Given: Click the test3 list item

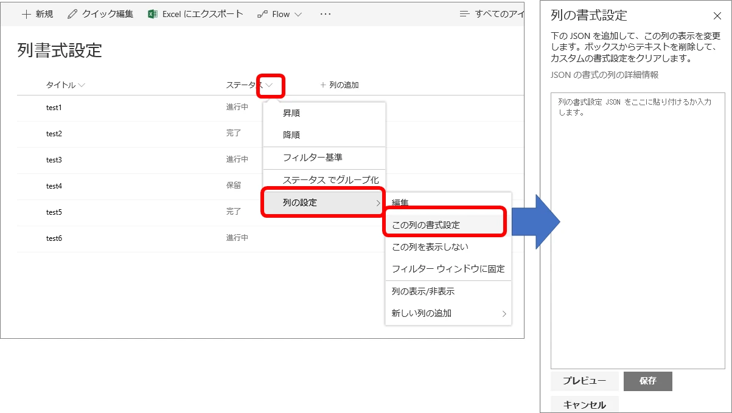Looking at the screenshot, I should point(54,160).
